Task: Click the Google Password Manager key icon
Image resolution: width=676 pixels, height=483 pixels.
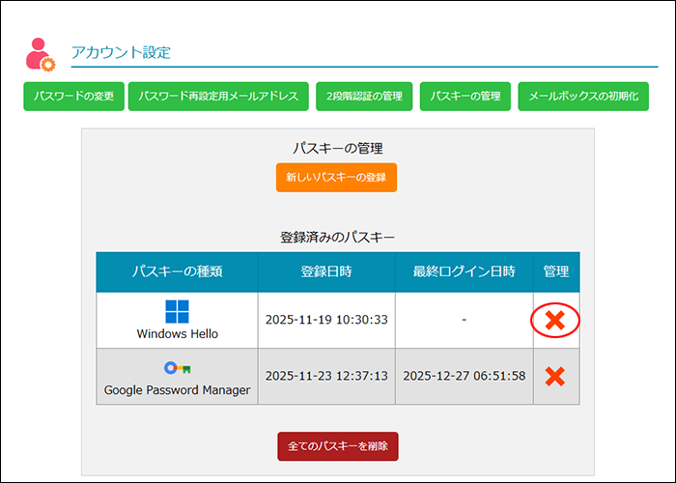Action: [177, 368]
